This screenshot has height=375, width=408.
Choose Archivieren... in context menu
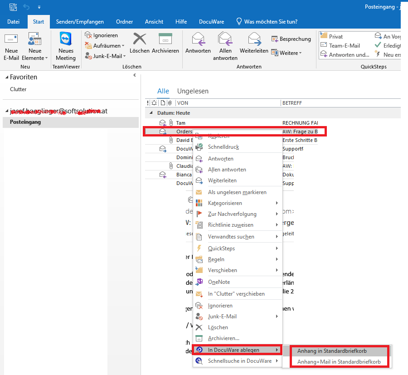click(238, 339)
